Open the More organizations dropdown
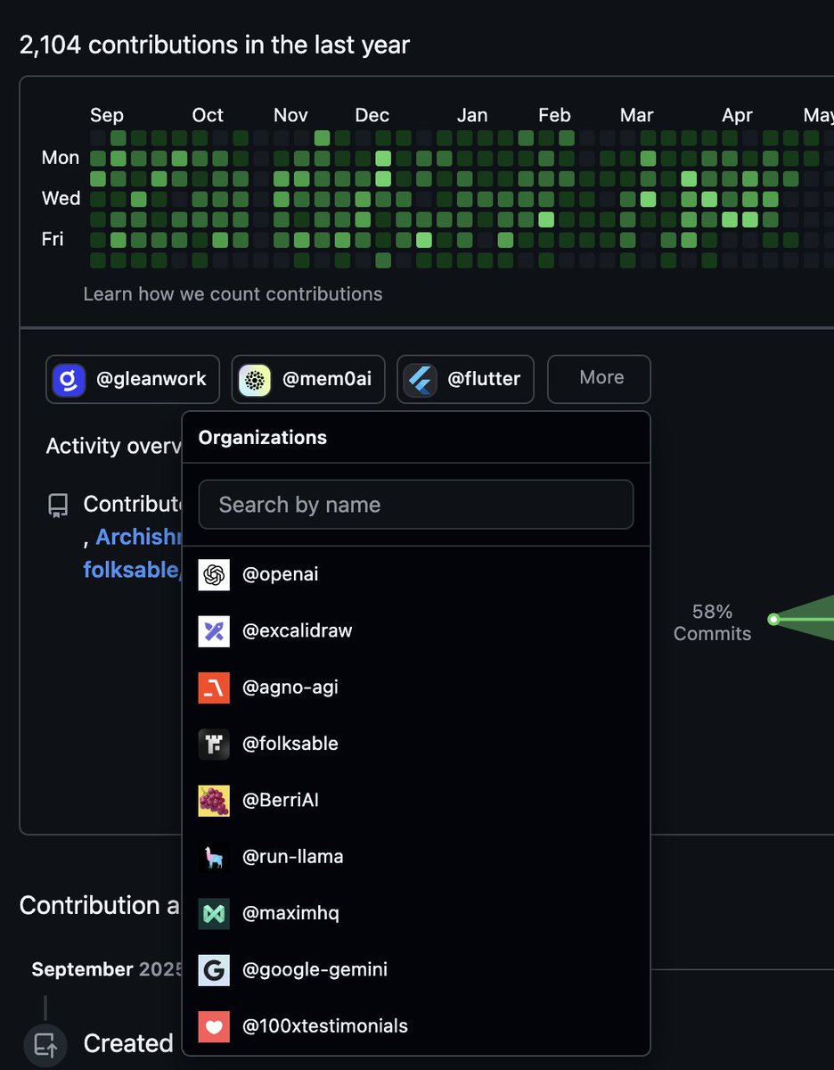 tap(599, 379)
